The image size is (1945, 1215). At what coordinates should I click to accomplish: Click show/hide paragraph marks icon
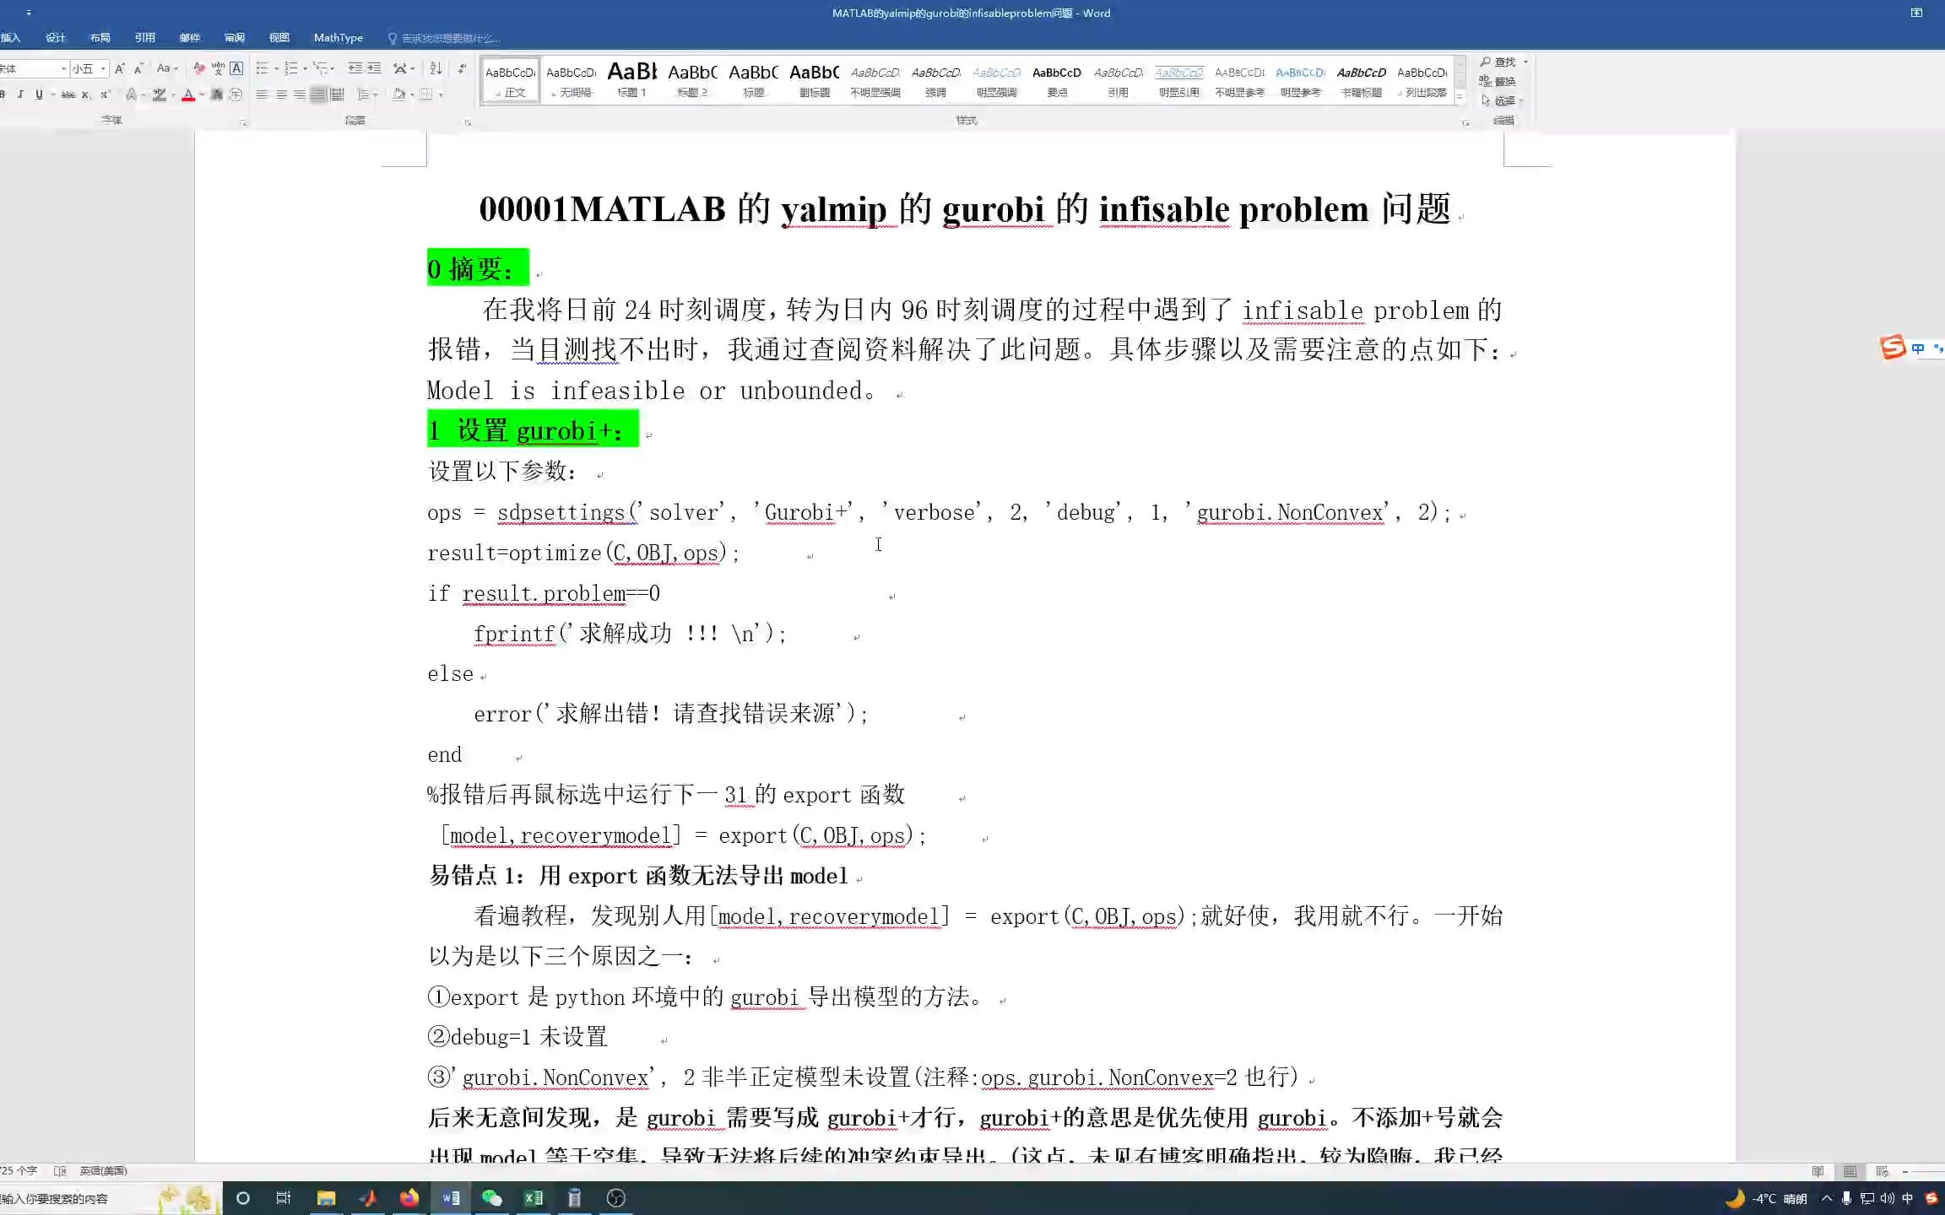pos(462,68)
